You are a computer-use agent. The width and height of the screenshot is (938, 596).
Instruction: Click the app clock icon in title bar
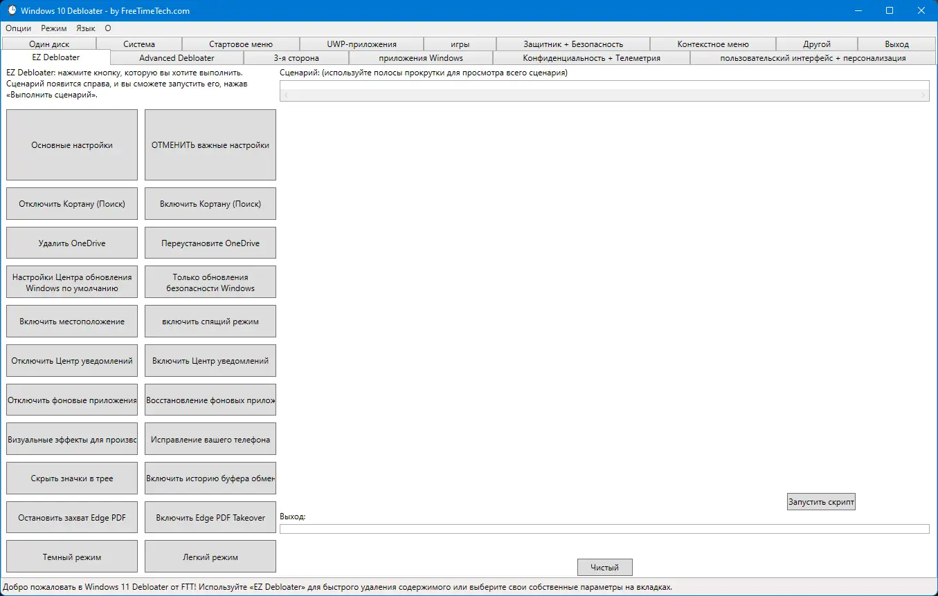pos(12,10)
